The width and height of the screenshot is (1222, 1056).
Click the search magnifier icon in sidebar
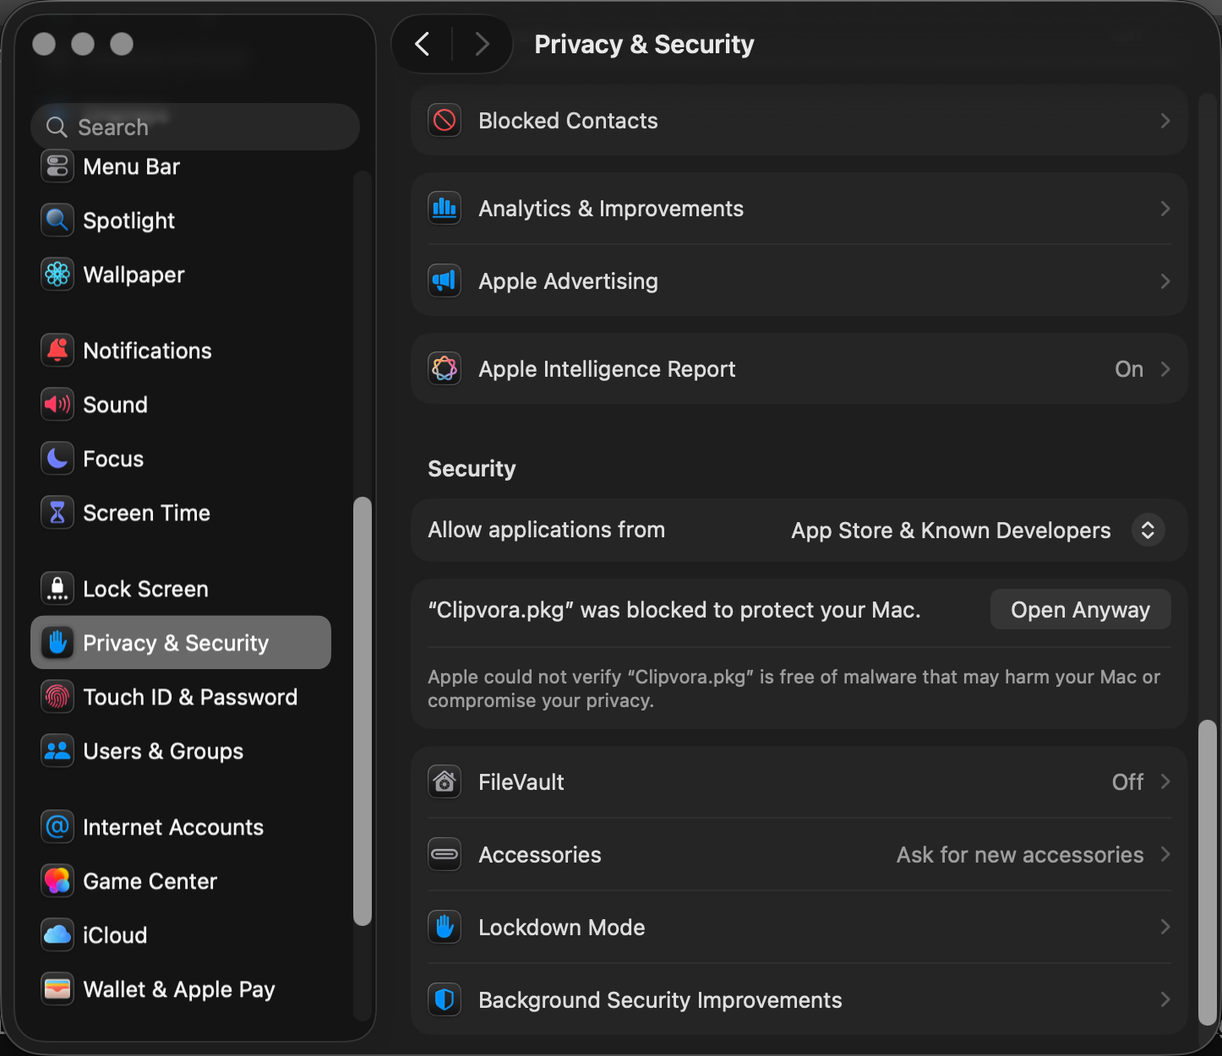coord(57,128)
